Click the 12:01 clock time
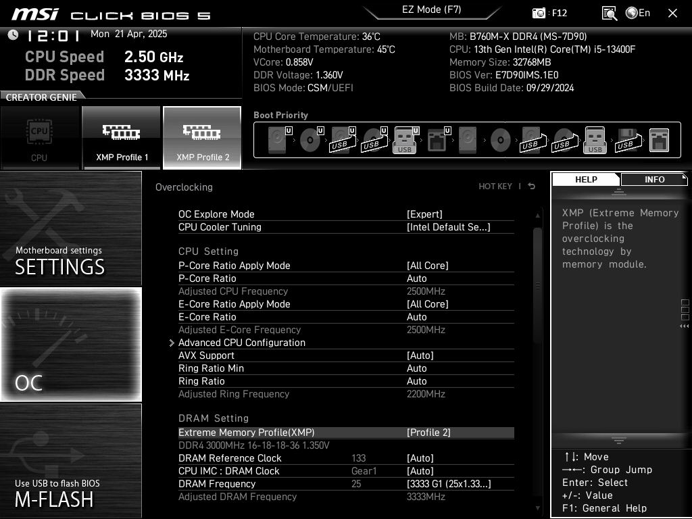 pyautogui.click(x=53, y=35)
